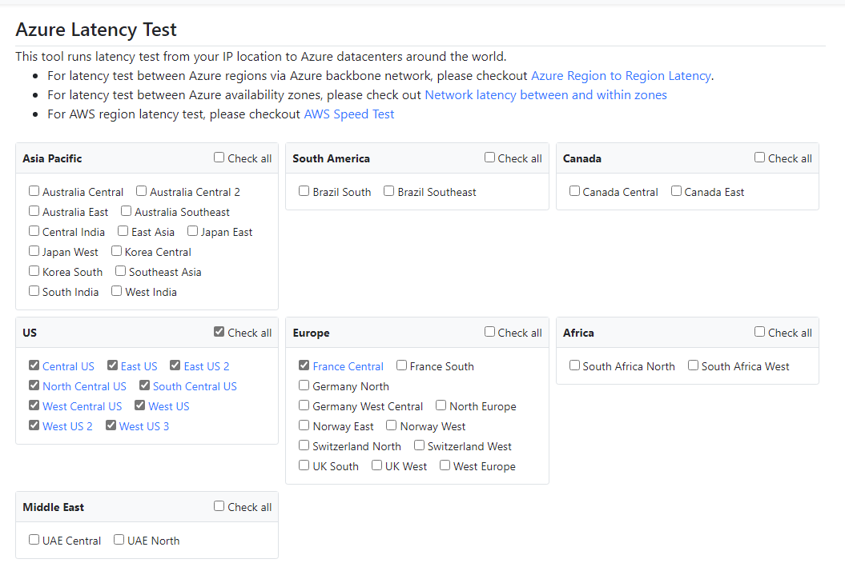
Task: Check the Germany North region
Action: [304, 385]
